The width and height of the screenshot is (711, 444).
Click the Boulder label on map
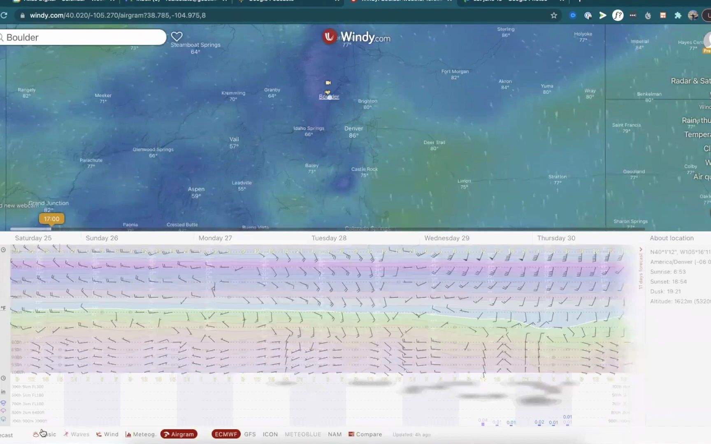[x=329, y=97]
